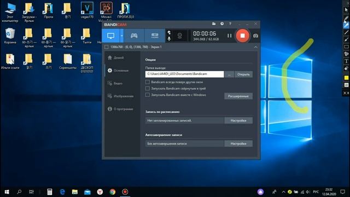This screenshot has width=350, height=197.
Task: Open File Explorer from the taskbar
Action: [x=75, y=192]
